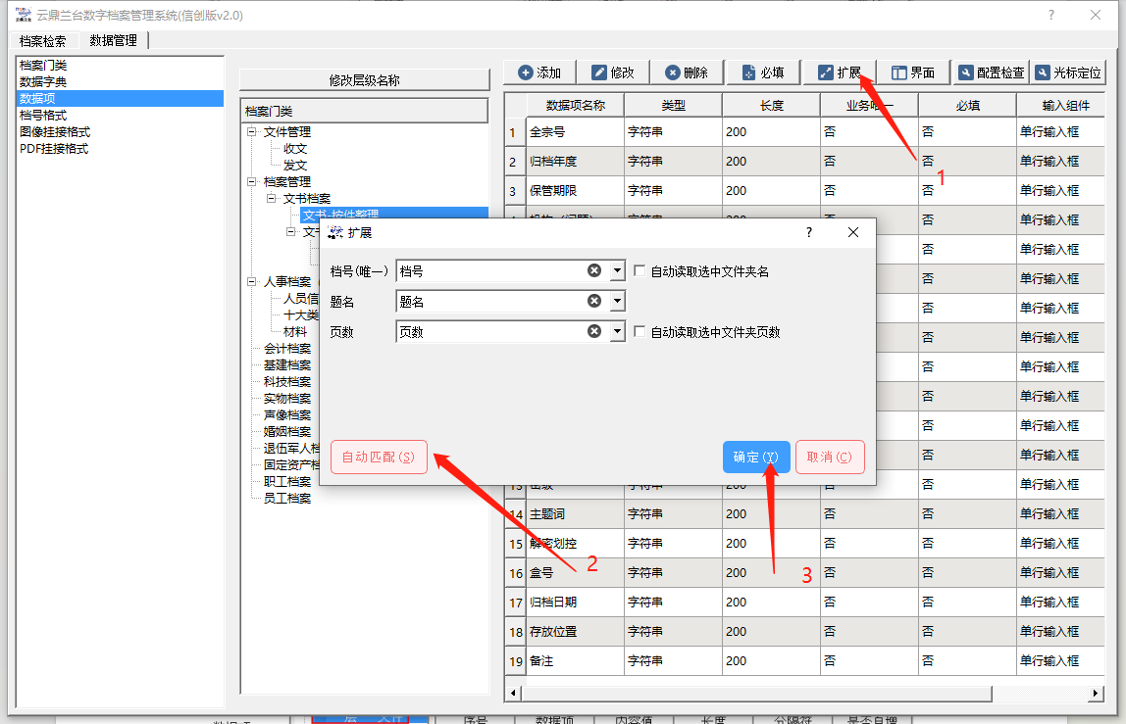Click the 修改层级名称 button
Viewport: 1126px width, 724px height.
coord(364,80)
